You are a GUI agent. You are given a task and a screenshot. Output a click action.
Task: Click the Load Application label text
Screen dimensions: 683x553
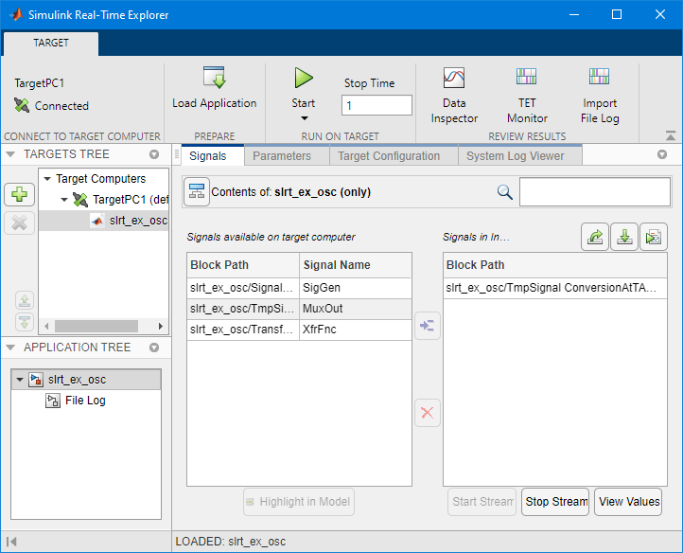(215, 103)
